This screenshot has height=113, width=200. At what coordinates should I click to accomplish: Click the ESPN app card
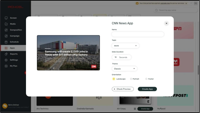(x=184, y=30)
